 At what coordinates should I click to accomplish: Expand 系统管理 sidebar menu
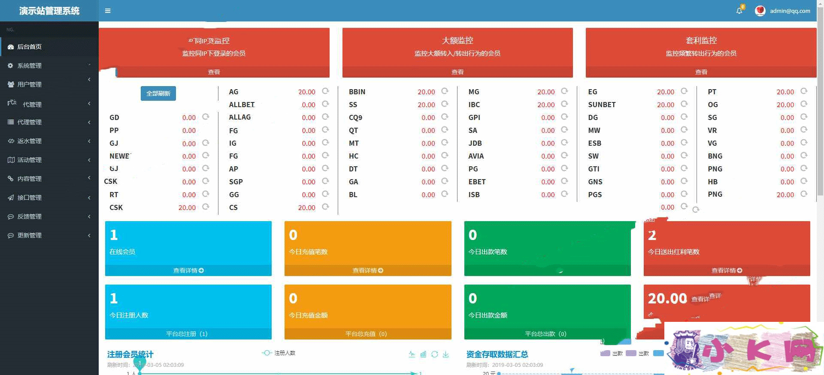49,66
